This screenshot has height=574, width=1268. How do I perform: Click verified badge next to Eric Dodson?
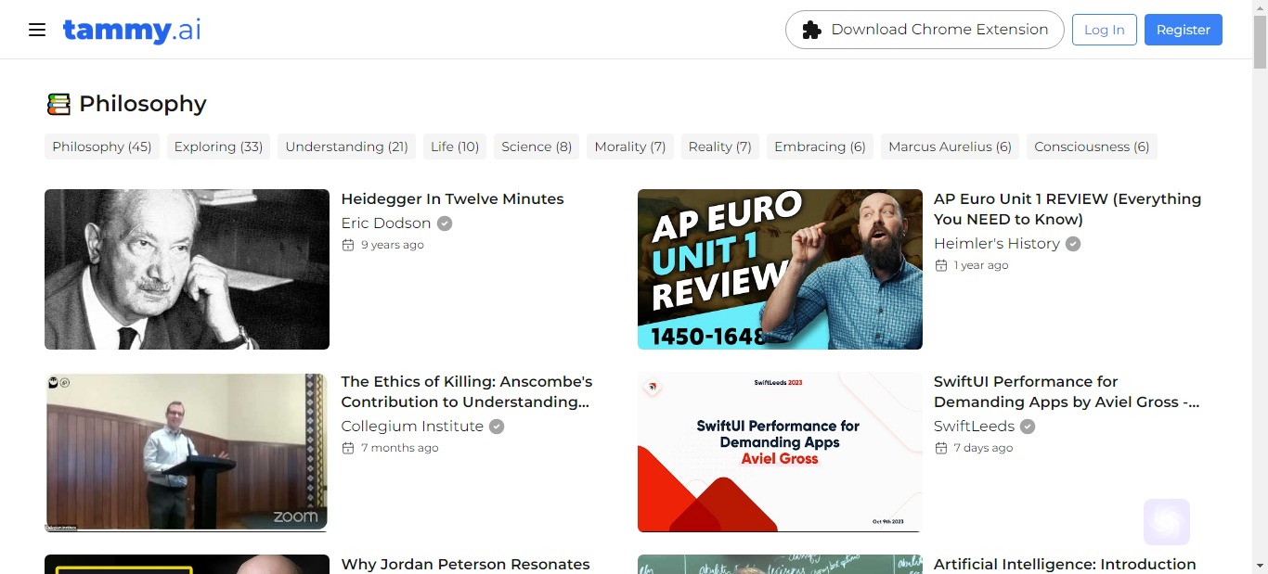point(445,223)
